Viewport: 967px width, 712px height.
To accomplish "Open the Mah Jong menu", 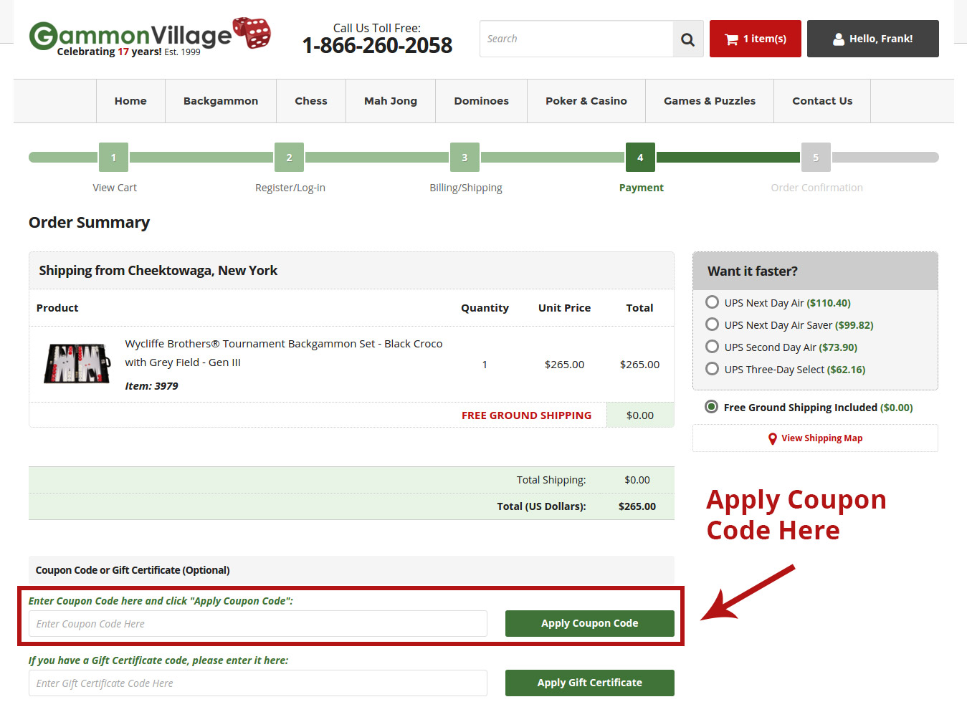I will (x=391, y=101).
